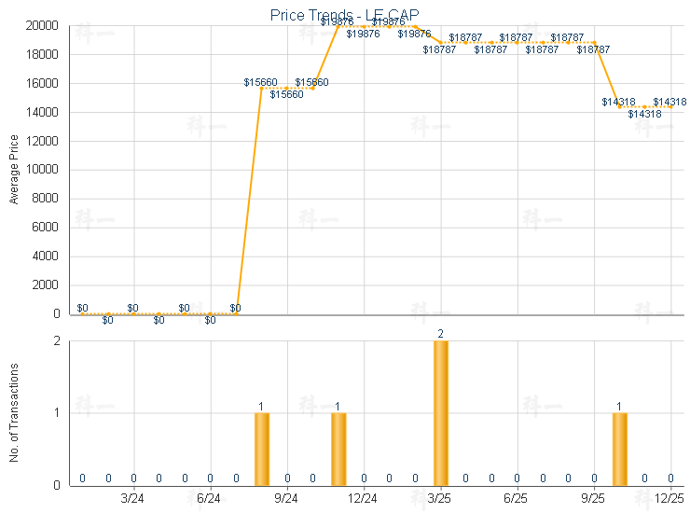Click the Average Price axis title
Image resolution: width=690 pixels, height=513 pixels.
pyautogui.click(x=14, y=170)
